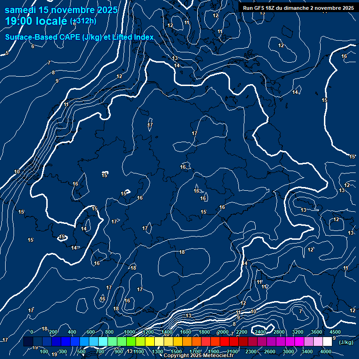Click the '800' legend scale label
The image size is (359, 359).
click(x=109, y=332)
